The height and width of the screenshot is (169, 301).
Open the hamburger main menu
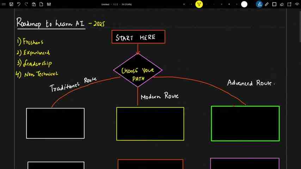(x=4, y=4)
